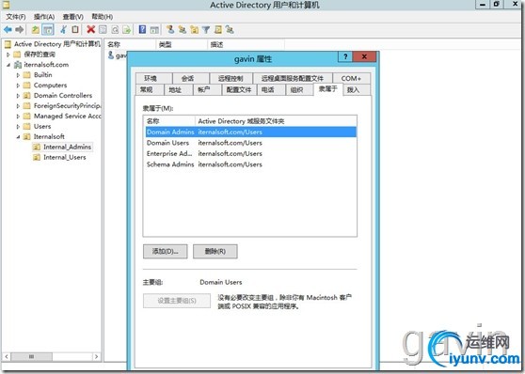Switch to the COM+ tab
The image size is (525, 374).
point(351,78)
